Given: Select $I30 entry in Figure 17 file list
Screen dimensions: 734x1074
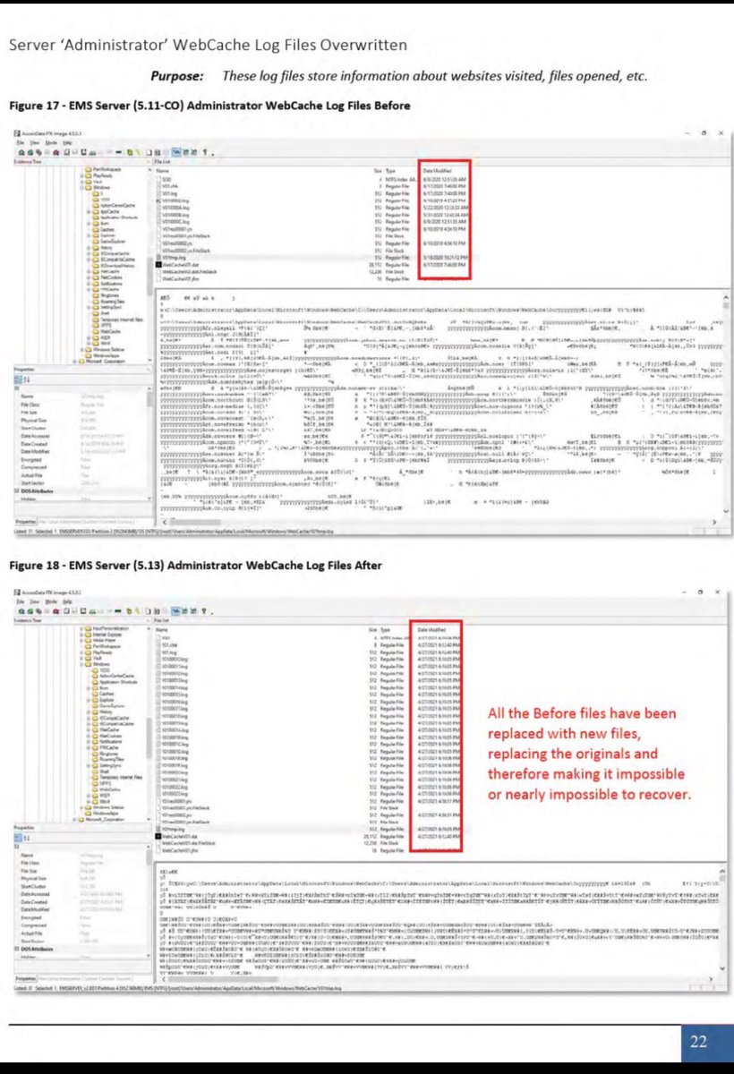Looking at the screenshot, I should 166,179.
